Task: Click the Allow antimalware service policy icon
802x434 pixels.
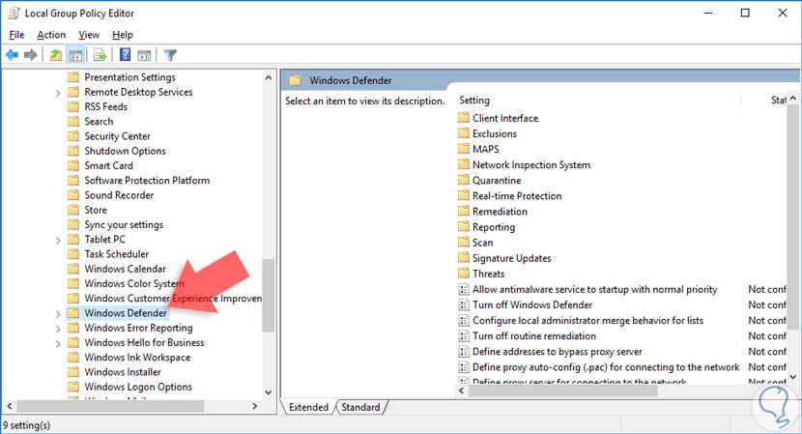Action: [464, 290]
